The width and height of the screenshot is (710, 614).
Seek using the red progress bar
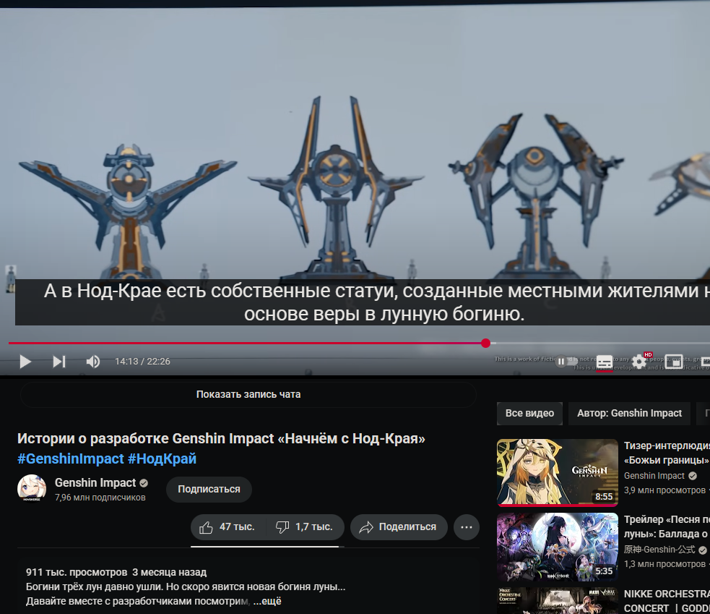[247, 344]
